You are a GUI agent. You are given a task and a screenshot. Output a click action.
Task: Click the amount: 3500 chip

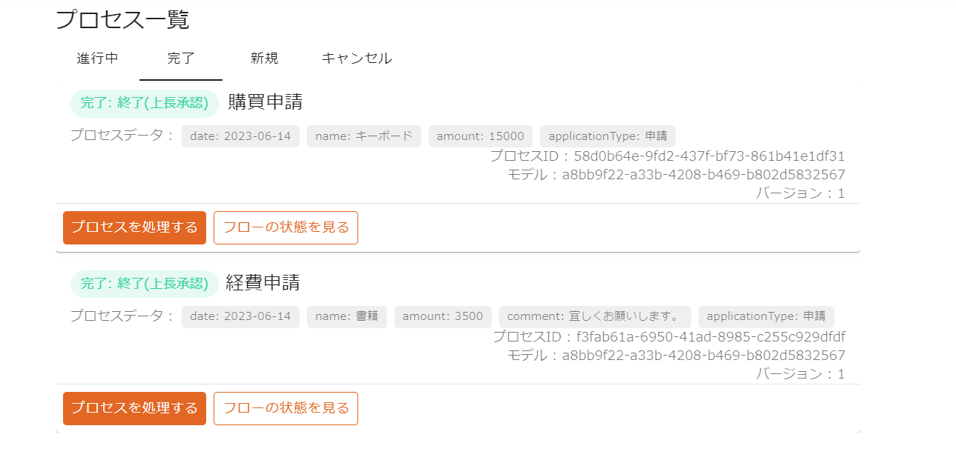pos(443,317)
